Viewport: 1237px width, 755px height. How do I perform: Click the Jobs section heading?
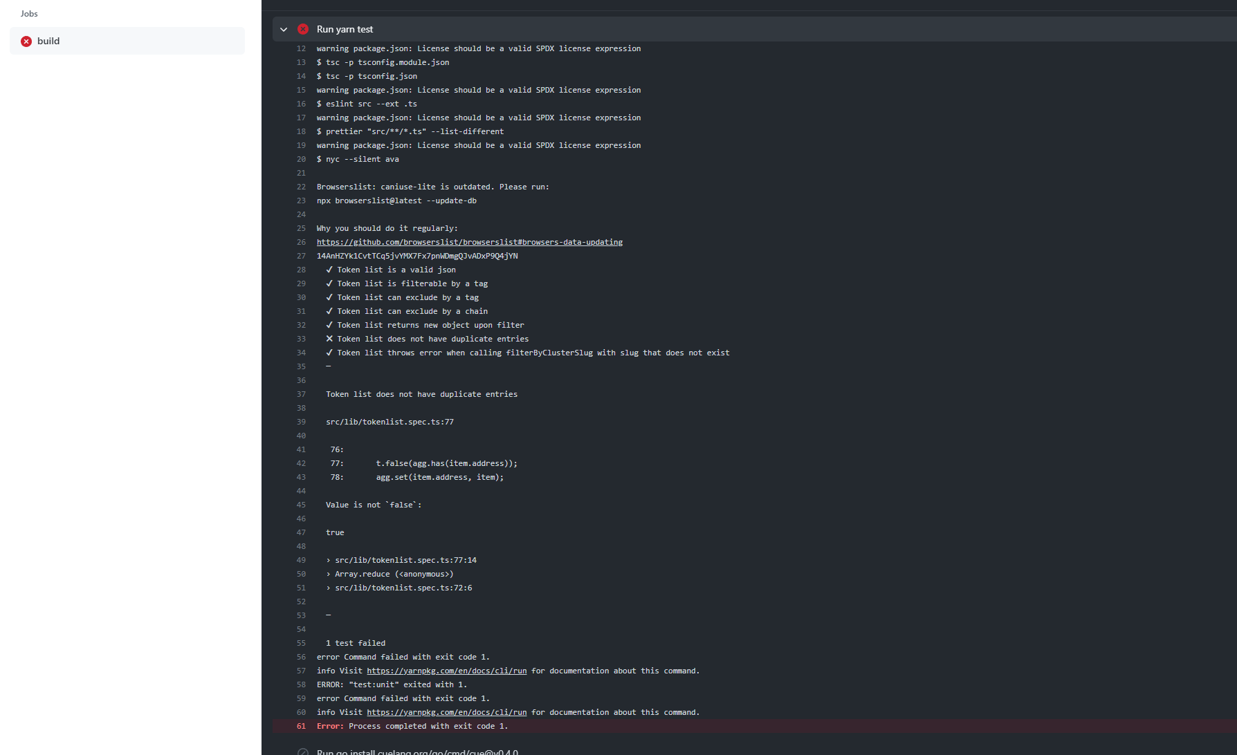tap(28, 13)
